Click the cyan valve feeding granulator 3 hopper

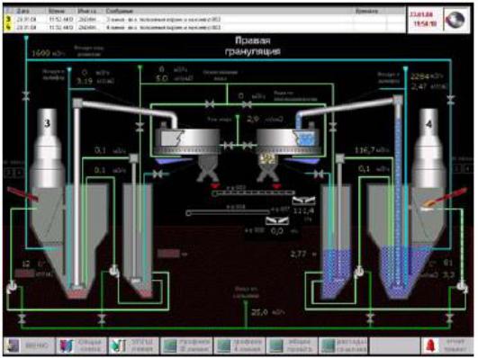pos(158,174)
